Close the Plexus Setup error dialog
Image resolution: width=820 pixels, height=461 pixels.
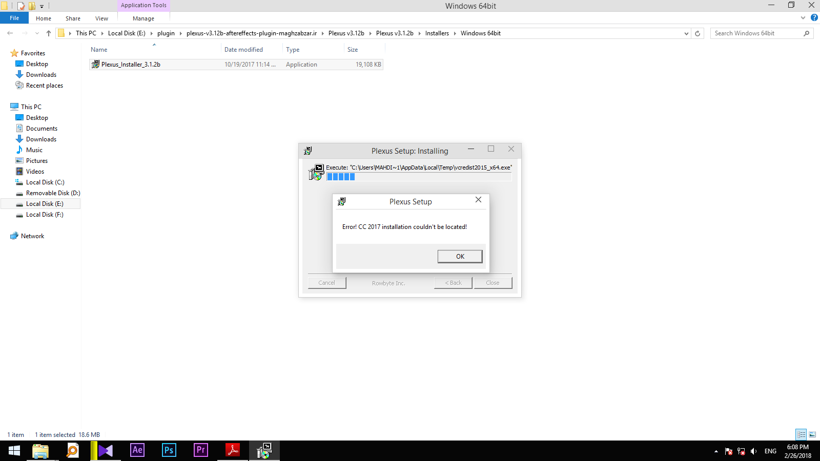[478, 200]
